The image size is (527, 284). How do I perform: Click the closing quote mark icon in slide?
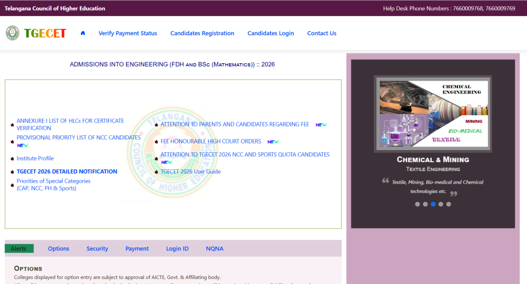click(x=454, y=193)
